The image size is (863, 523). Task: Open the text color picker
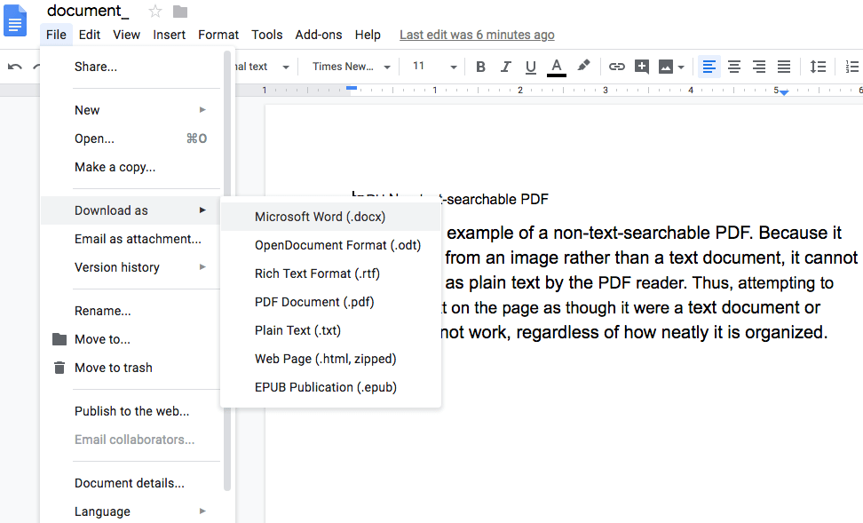click(x=557, y=67)
